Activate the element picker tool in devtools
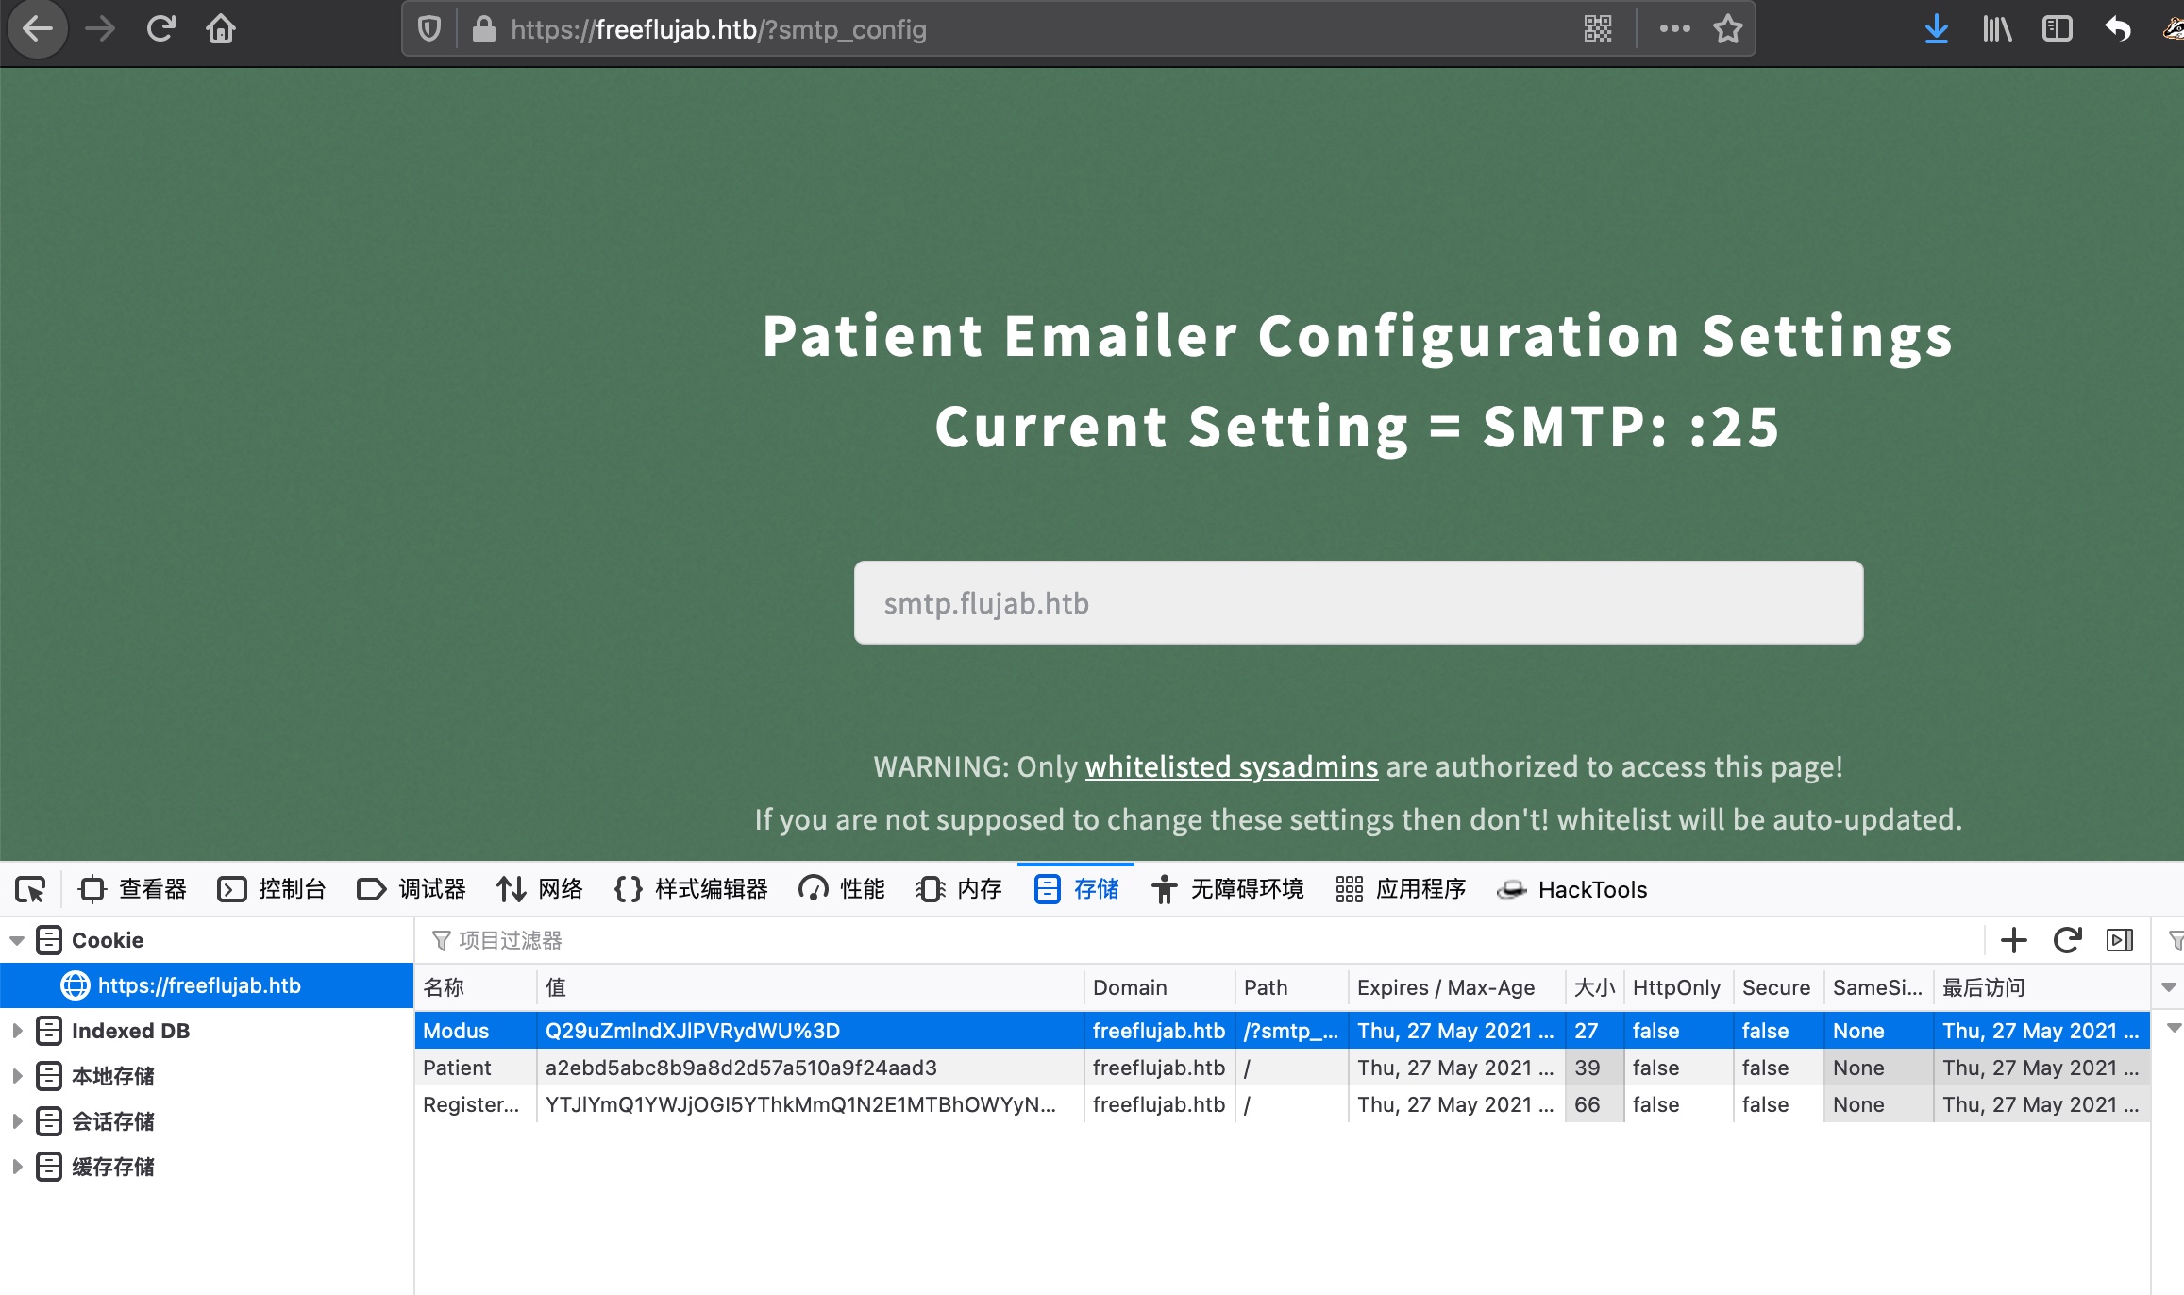 [x=30, y=889]
